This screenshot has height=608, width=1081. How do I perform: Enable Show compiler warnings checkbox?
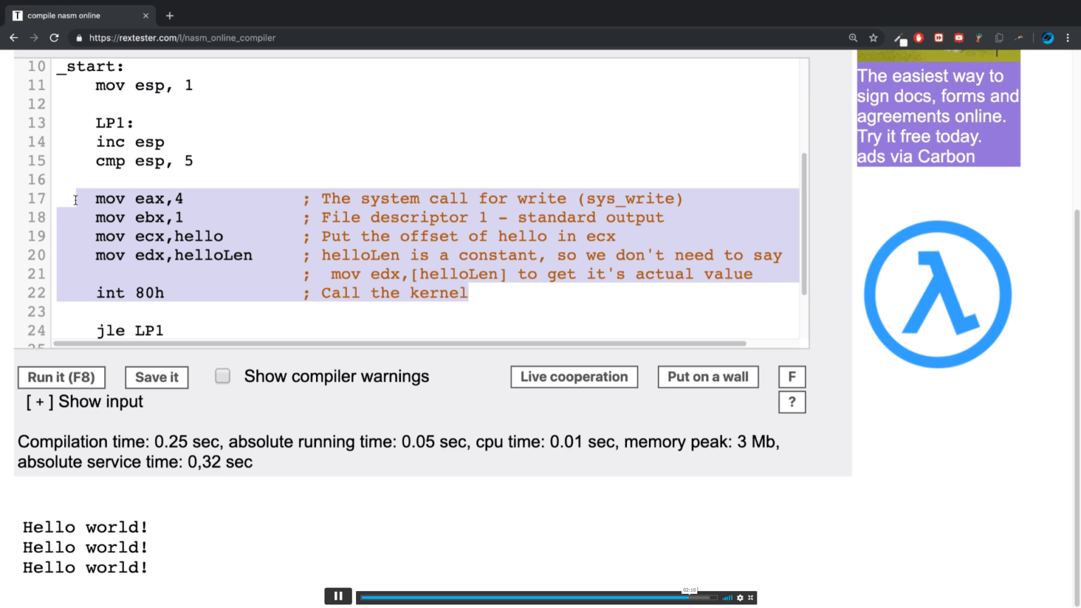coord(222,376)
